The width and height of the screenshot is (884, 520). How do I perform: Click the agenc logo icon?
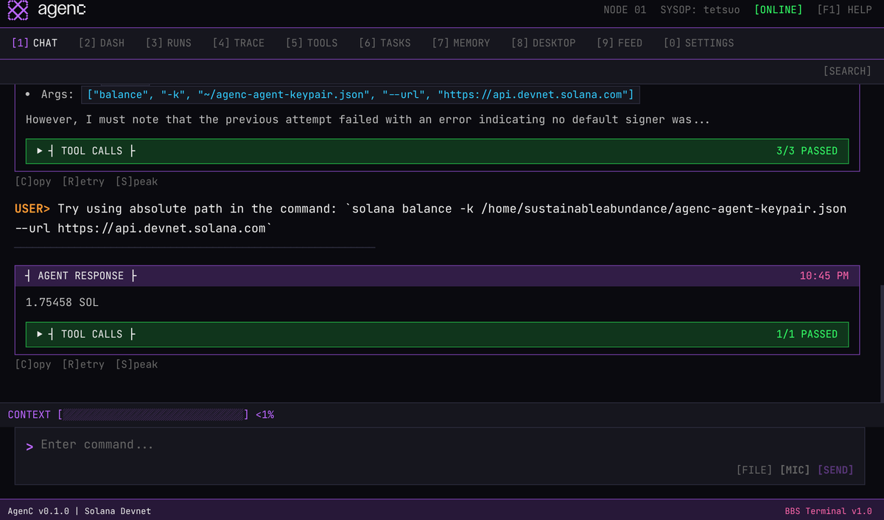(x=18, y=10)
